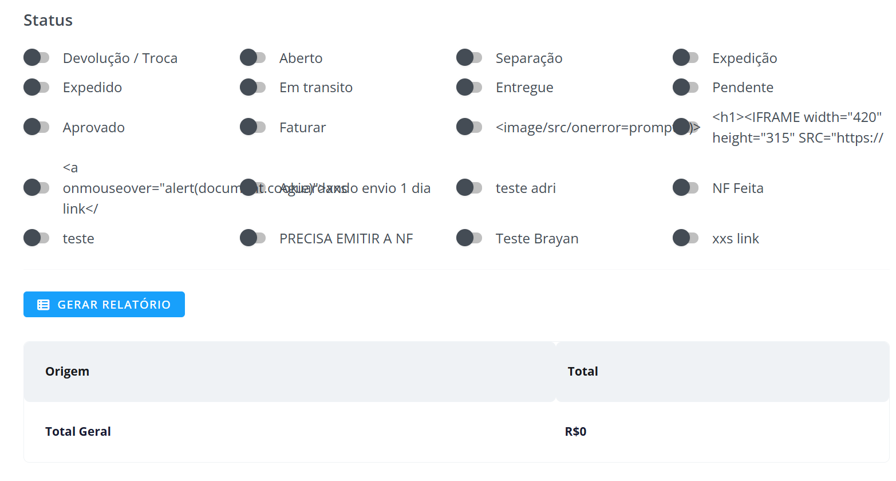Toggle the Expedição status switch

[x=686, y=58]
